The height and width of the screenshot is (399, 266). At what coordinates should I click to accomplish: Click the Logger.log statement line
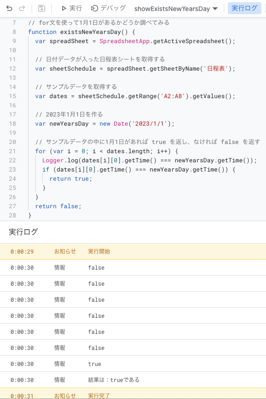click(150, 161)
